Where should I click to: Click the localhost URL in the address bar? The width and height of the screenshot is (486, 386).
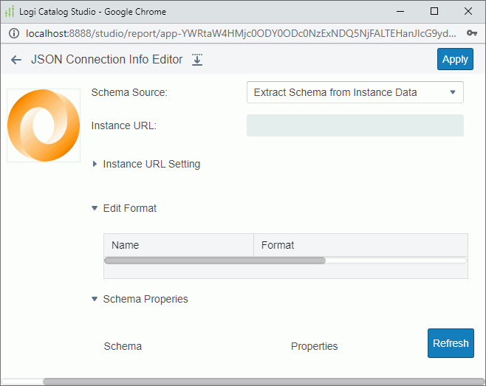point(241,33)
